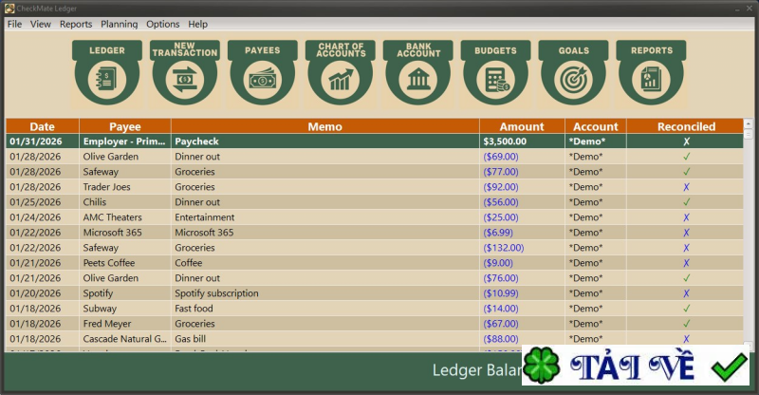Open the Reports menu
Screen dimensions: 759x395
point(76,25)
